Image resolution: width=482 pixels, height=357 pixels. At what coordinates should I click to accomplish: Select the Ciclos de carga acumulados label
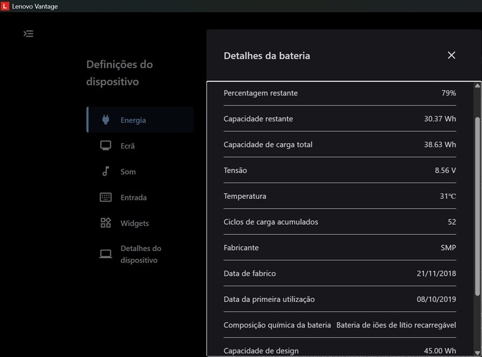pyautogui.click(x=271, y=222)
